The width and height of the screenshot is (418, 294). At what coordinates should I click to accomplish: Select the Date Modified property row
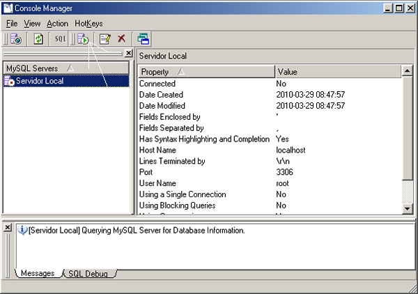click(x=270, y=106)
